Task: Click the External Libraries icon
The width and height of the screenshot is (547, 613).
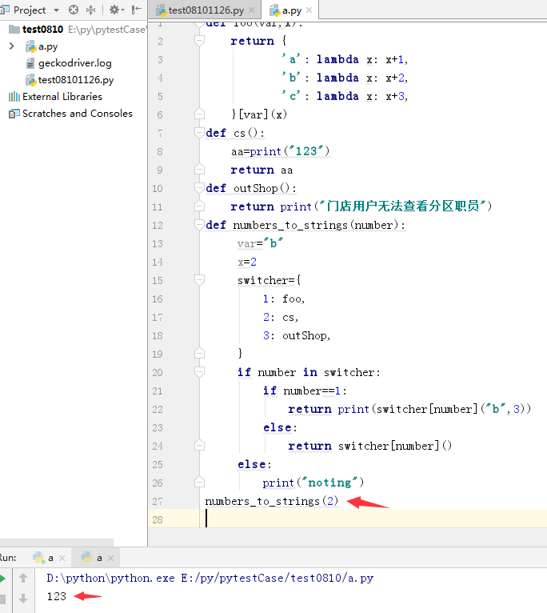Action: pos(14,97)
